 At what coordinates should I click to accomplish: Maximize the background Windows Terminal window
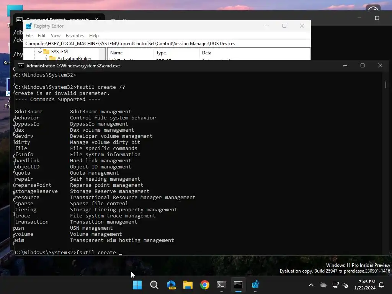coord(377,18)
